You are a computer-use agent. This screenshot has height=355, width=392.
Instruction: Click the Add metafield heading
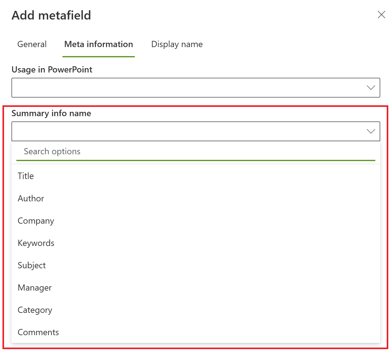tap(51, 15)
